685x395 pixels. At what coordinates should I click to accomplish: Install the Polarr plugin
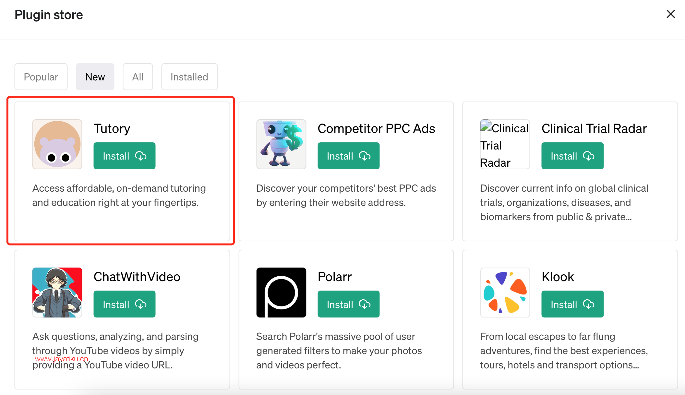tap(348, 304)
